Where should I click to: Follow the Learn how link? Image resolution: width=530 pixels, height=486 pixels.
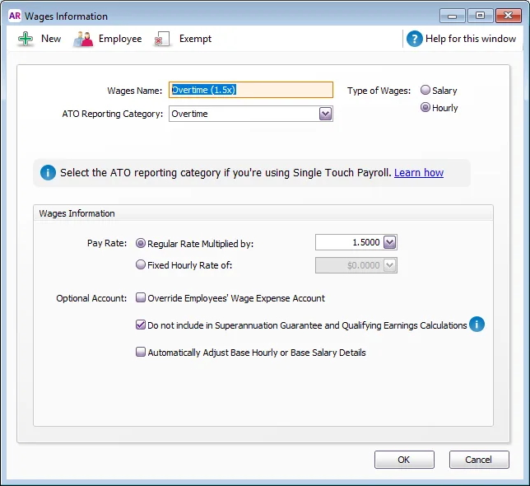click(x=419, y=173)
